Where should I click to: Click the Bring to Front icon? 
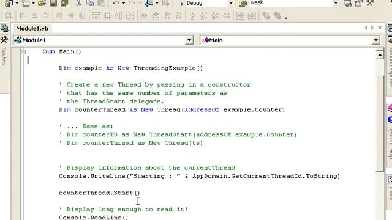[266, 15]
